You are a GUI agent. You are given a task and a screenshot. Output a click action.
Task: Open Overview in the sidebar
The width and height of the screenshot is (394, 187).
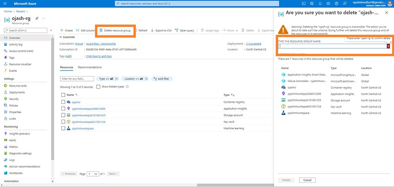[x=14, y=38]
